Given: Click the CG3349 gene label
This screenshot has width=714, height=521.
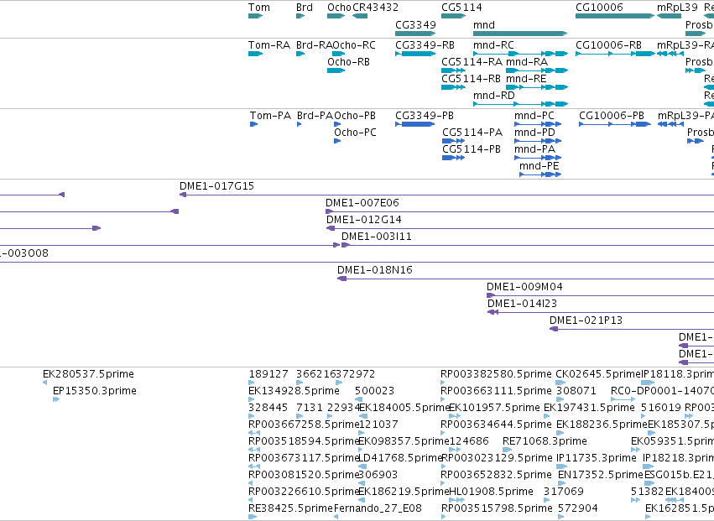Looking at the screenshot, I should pyautogui.click(x=415, y=25).
